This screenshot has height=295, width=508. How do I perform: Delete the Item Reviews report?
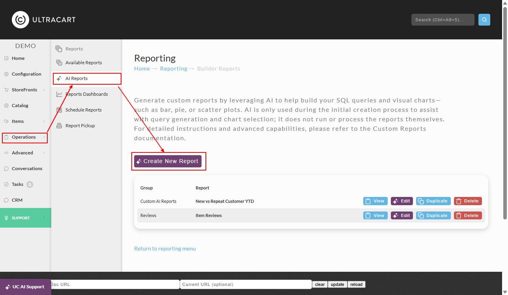click(468, 215)
